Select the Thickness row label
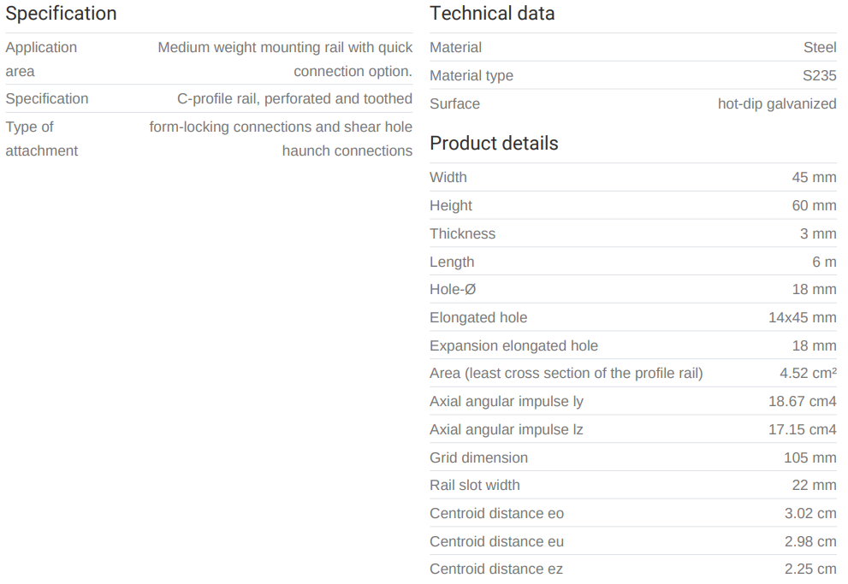Image resolution: width=848 pixels, height=584 pixels. click(462, 234)
